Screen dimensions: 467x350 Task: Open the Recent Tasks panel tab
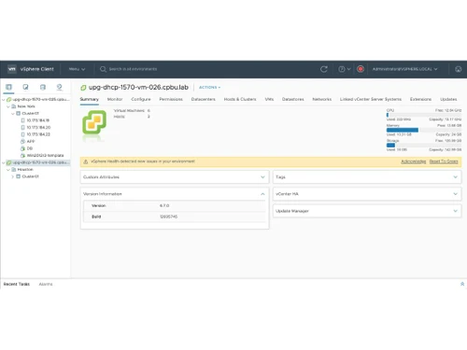pyautogui.click(x=17, y=284)
